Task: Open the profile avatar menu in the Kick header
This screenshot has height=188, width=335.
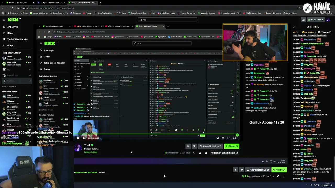Action: (x=328, y=20)
